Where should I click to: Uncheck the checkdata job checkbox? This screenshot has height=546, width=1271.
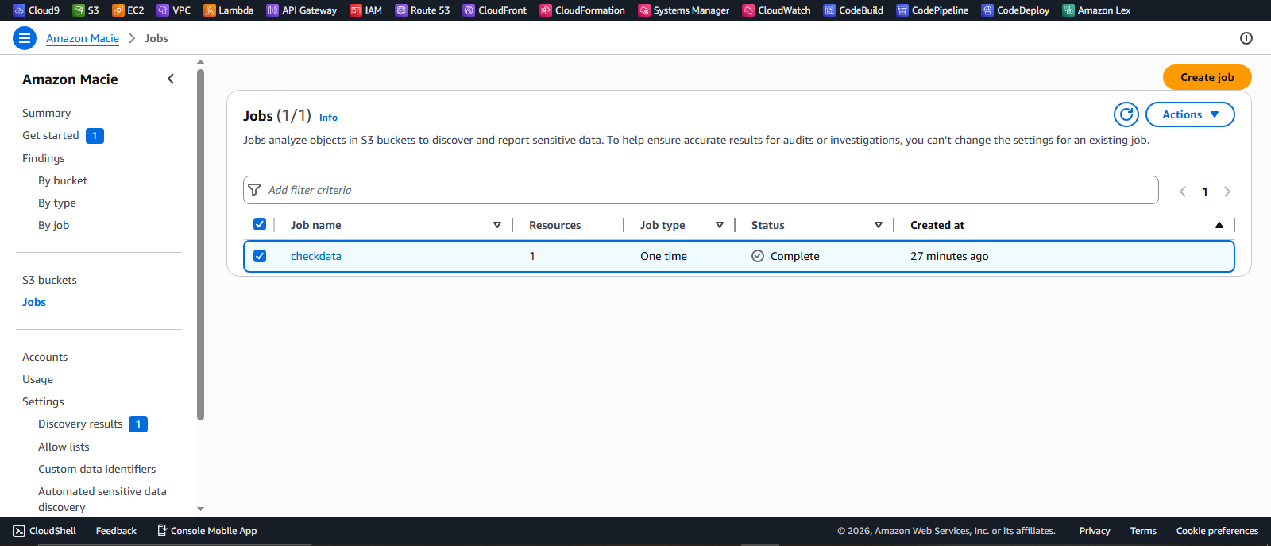tap(260, 256)
